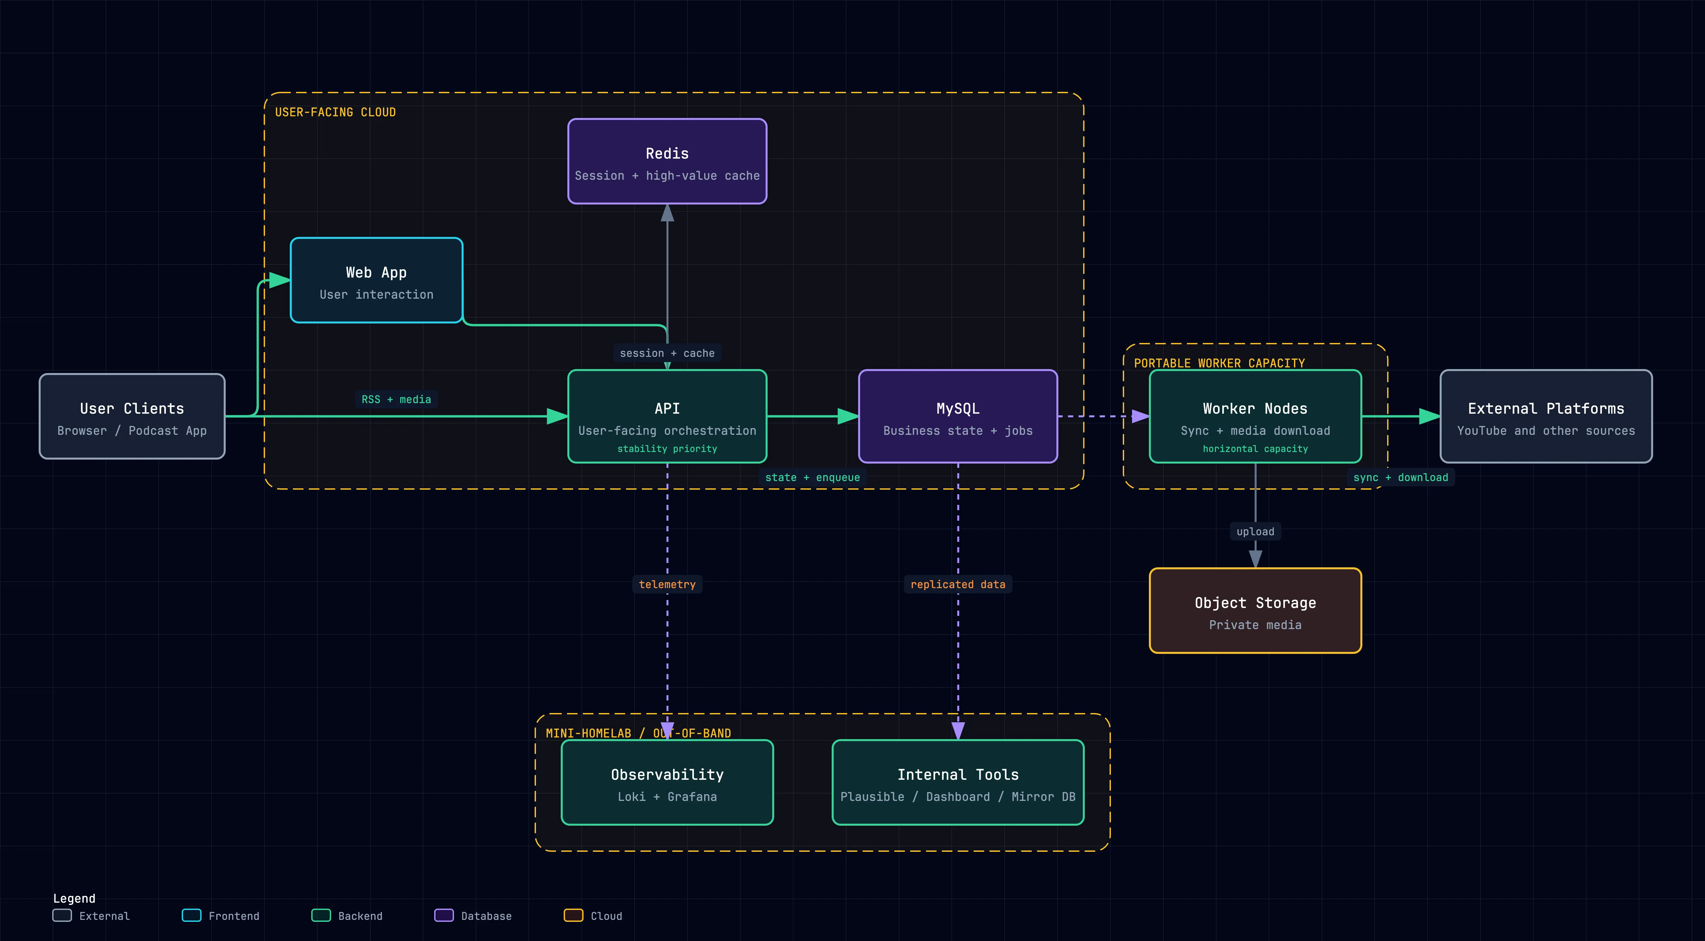The height and width of the screenshot is (941, 1705).
Task: Select the Observability node
Action: [667, 783]
